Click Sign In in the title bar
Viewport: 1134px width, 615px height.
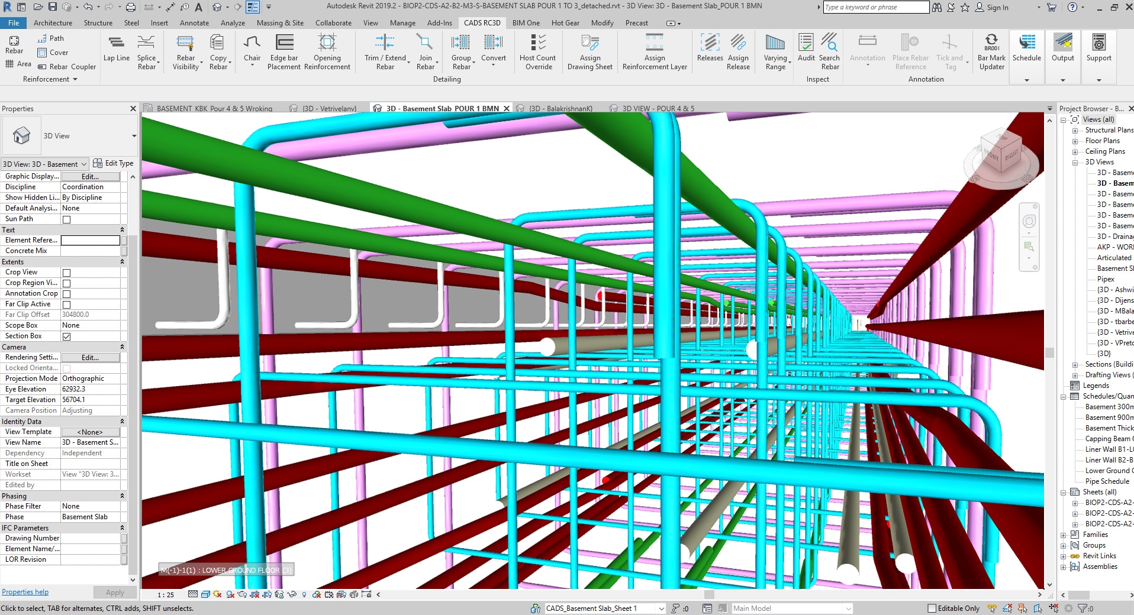coord(991,8)
